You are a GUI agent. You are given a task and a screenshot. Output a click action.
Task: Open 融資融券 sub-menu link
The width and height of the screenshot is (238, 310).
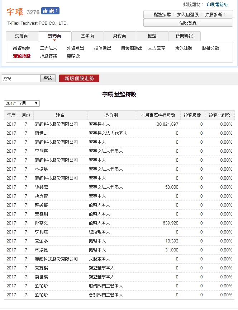point(22,48)
